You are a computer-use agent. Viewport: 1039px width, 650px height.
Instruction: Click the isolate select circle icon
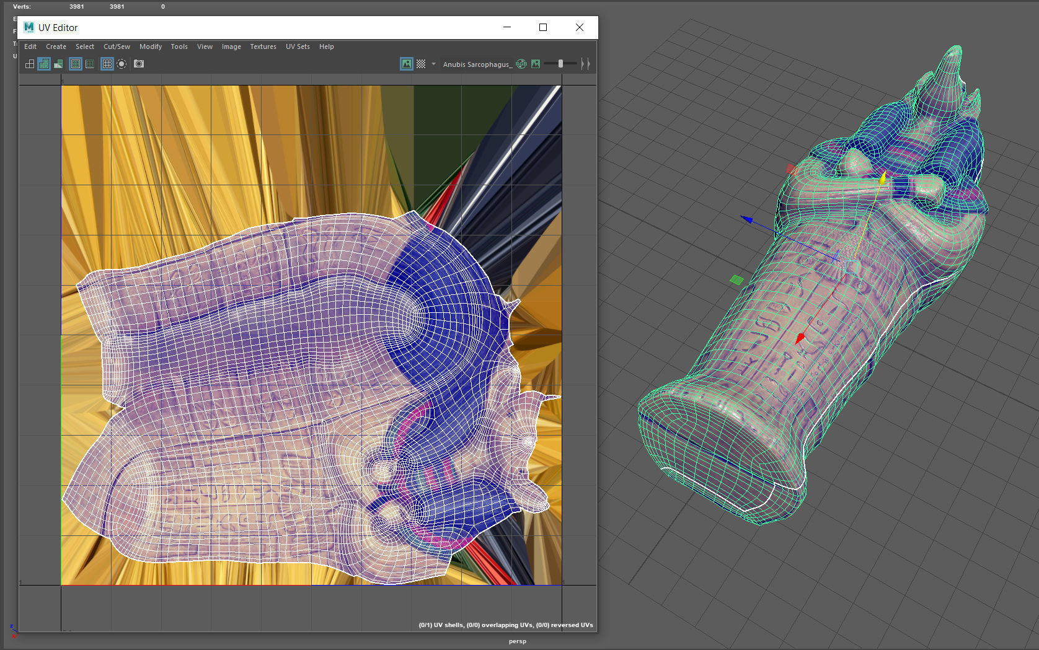(122, 64)
